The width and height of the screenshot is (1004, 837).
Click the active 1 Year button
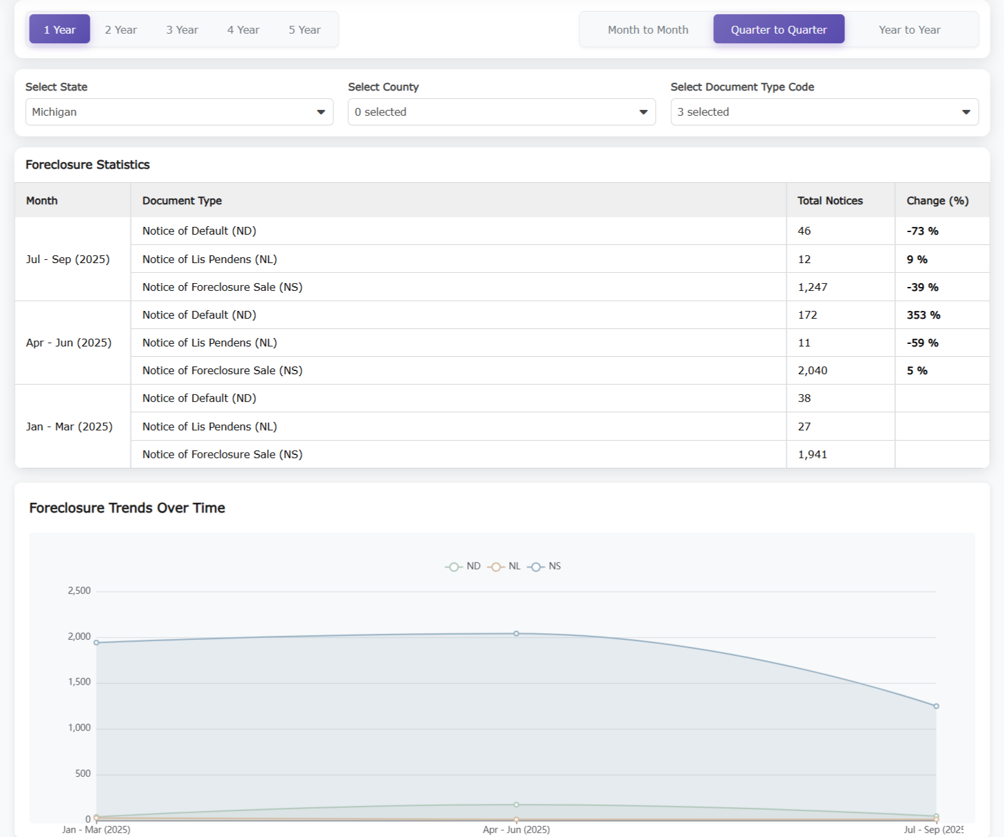pos(59,30)
